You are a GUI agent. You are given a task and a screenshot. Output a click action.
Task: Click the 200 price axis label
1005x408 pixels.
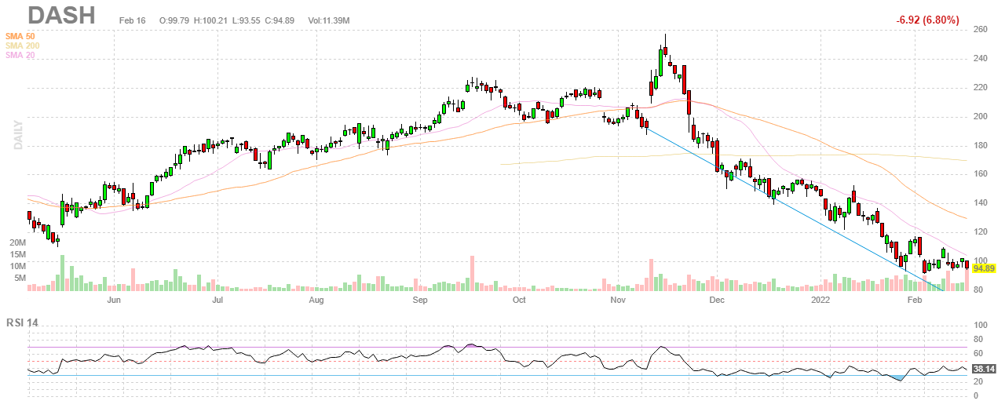(x=981, y=116)
